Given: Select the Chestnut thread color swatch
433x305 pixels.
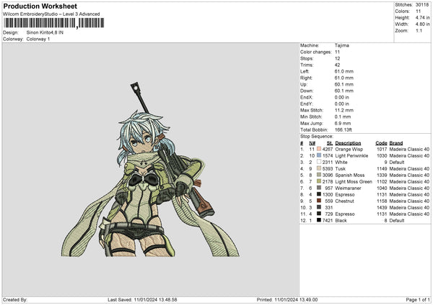Looking at the screenshot, I should click(x=318, y=201).
